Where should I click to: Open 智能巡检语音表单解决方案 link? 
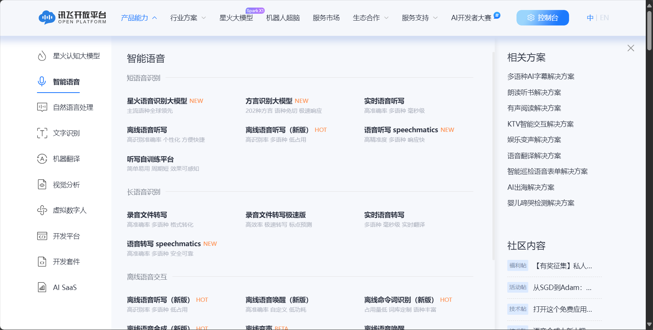tap(547, 171)
